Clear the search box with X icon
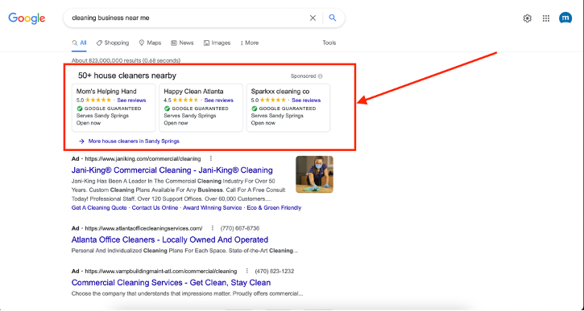 click(x=313, y=18)
